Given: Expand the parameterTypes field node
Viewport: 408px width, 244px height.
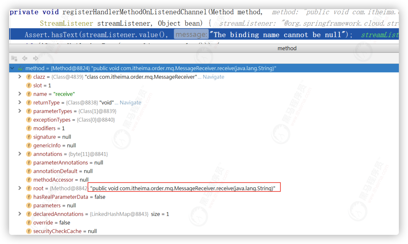Looking at the screenshot, I should 20,111.
